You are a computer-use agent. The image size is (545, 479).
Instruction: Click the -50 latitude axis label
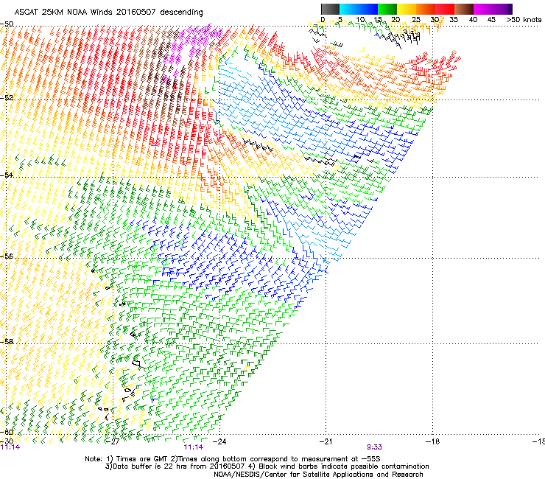(x=7, y=24)
